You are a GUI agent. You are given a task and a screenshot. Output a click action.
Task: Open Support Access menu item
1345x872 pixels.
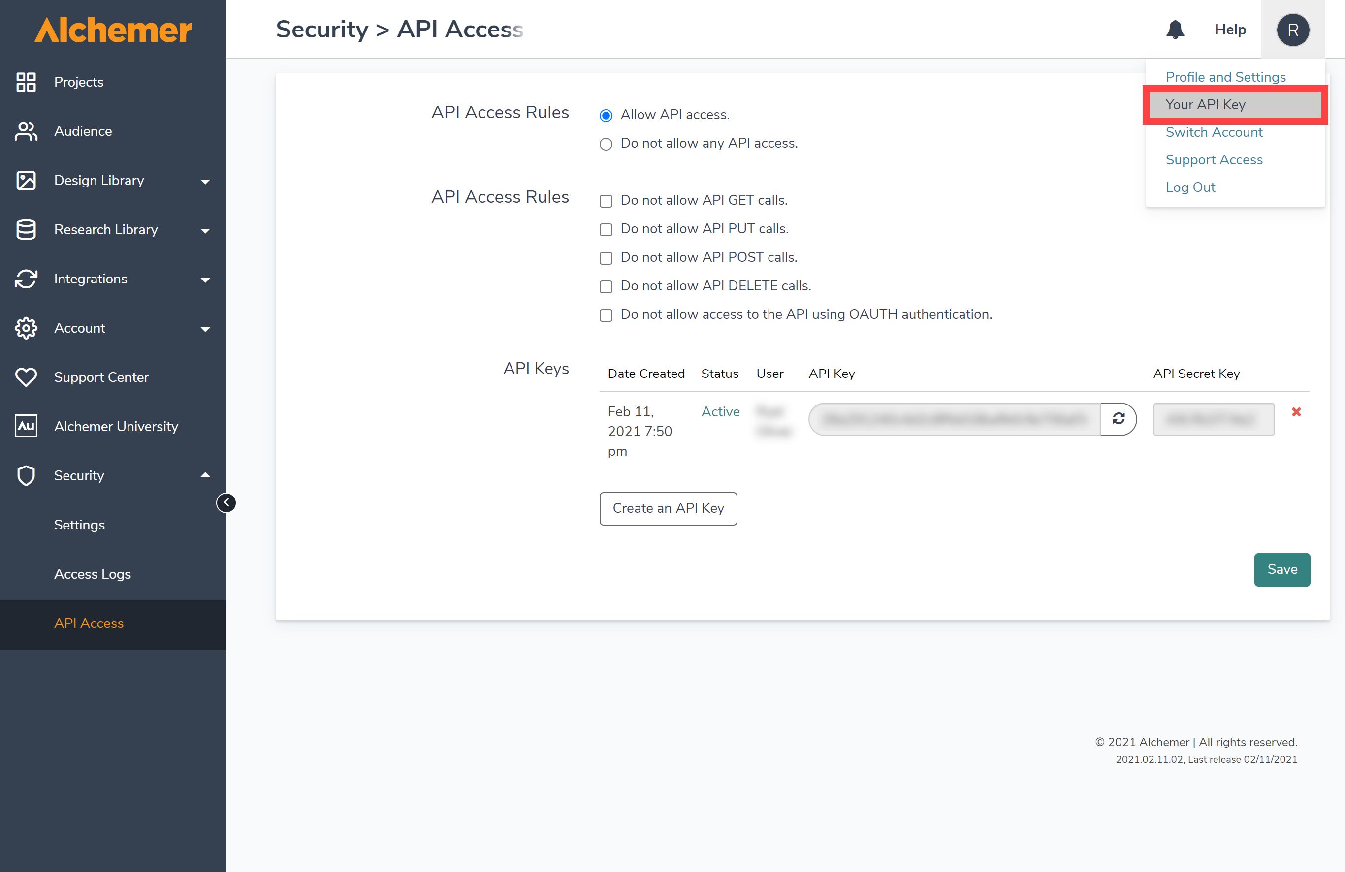(1214, 160)
